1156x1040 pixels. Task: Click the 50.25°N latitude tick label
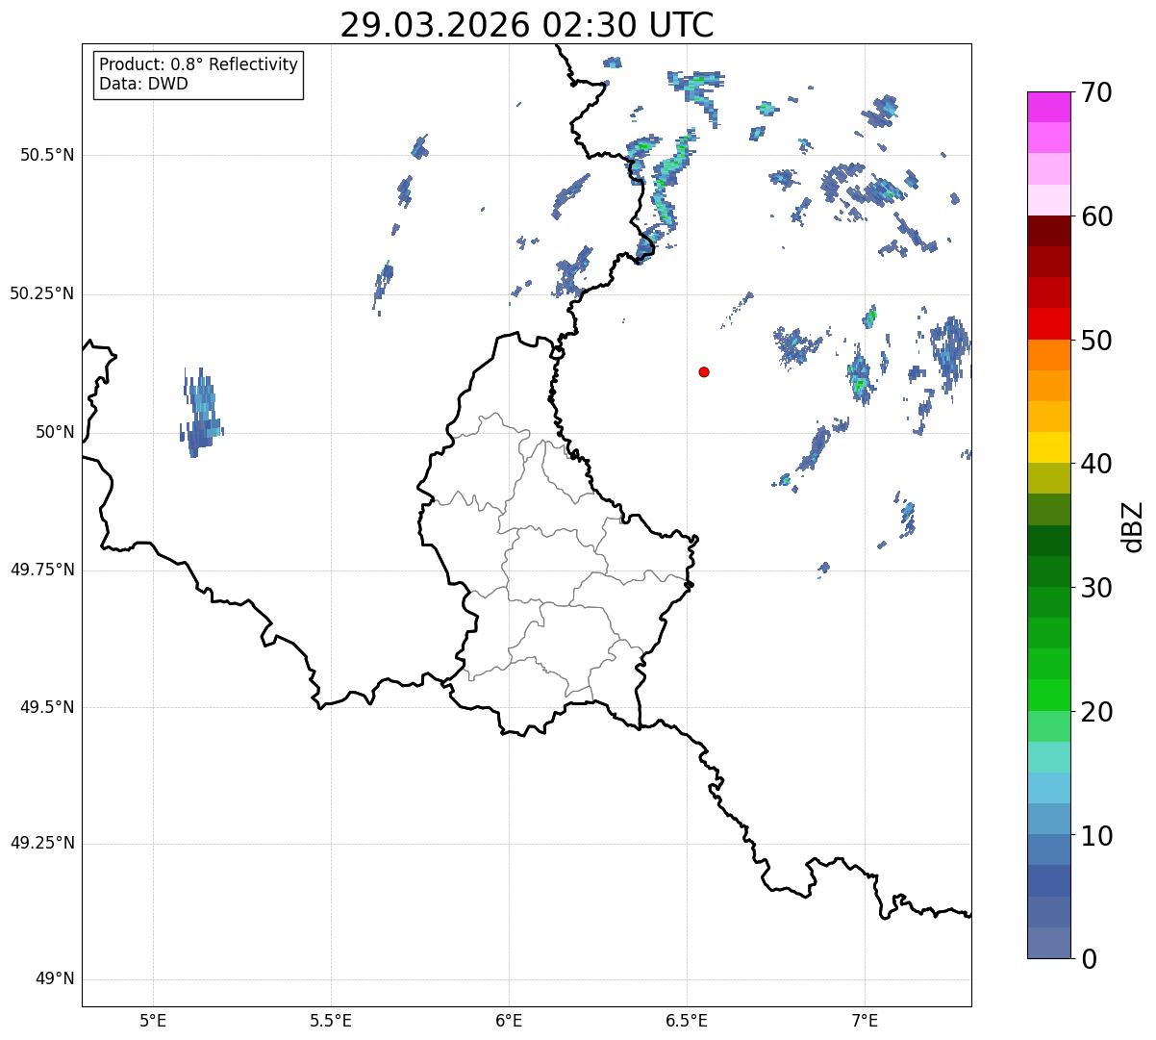tap(41, 293)
